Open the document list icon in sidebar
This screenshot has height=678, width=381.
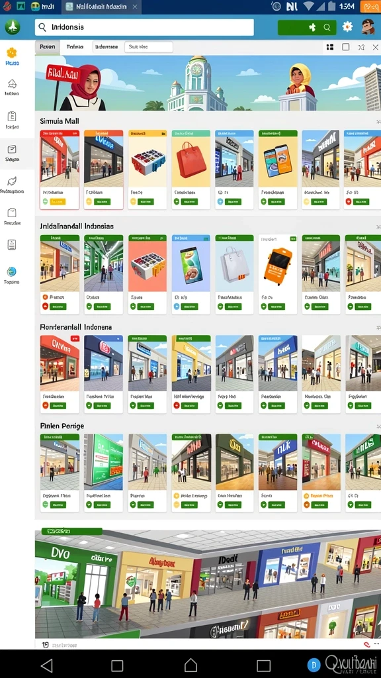tap(12, 244)
